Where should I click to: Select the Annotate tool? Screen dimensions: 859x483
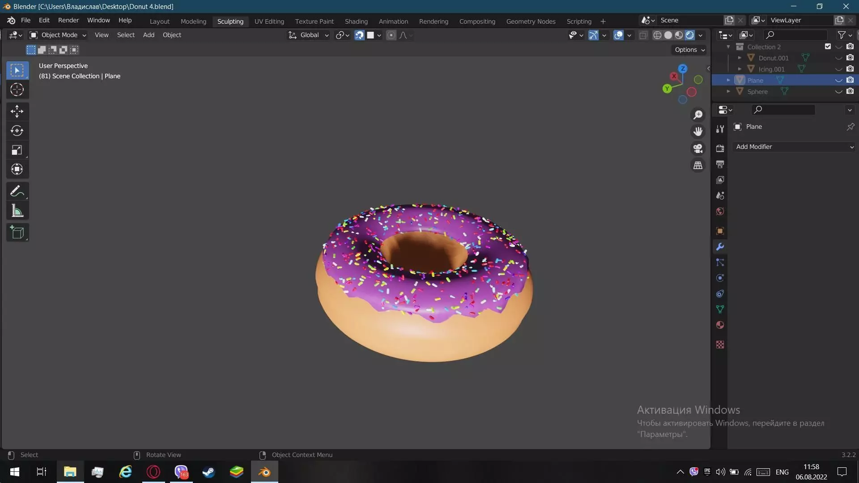(17, 191)
